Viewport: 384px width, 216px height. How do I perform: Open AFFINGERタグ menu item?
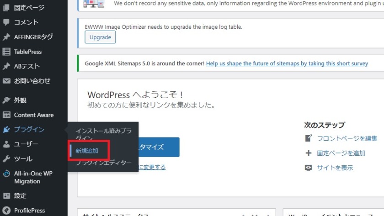(34, 37)
